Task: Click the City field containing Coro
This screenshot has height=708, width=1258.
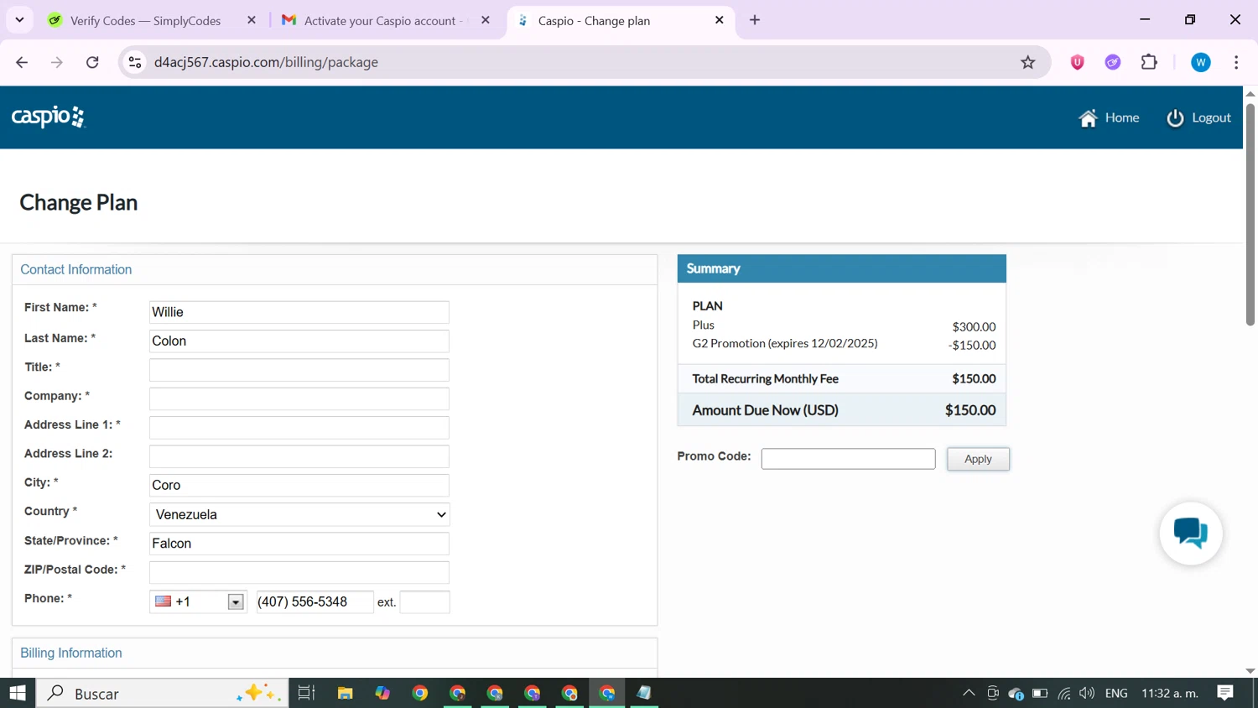Action: [299, 485]
